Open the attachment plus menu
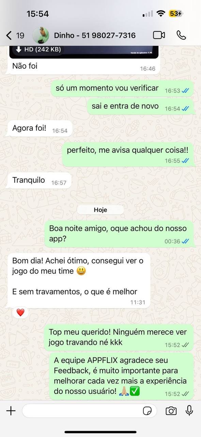The height and width of the screenshot is (437, 201). pyautogui.click(x=11, y=411)
